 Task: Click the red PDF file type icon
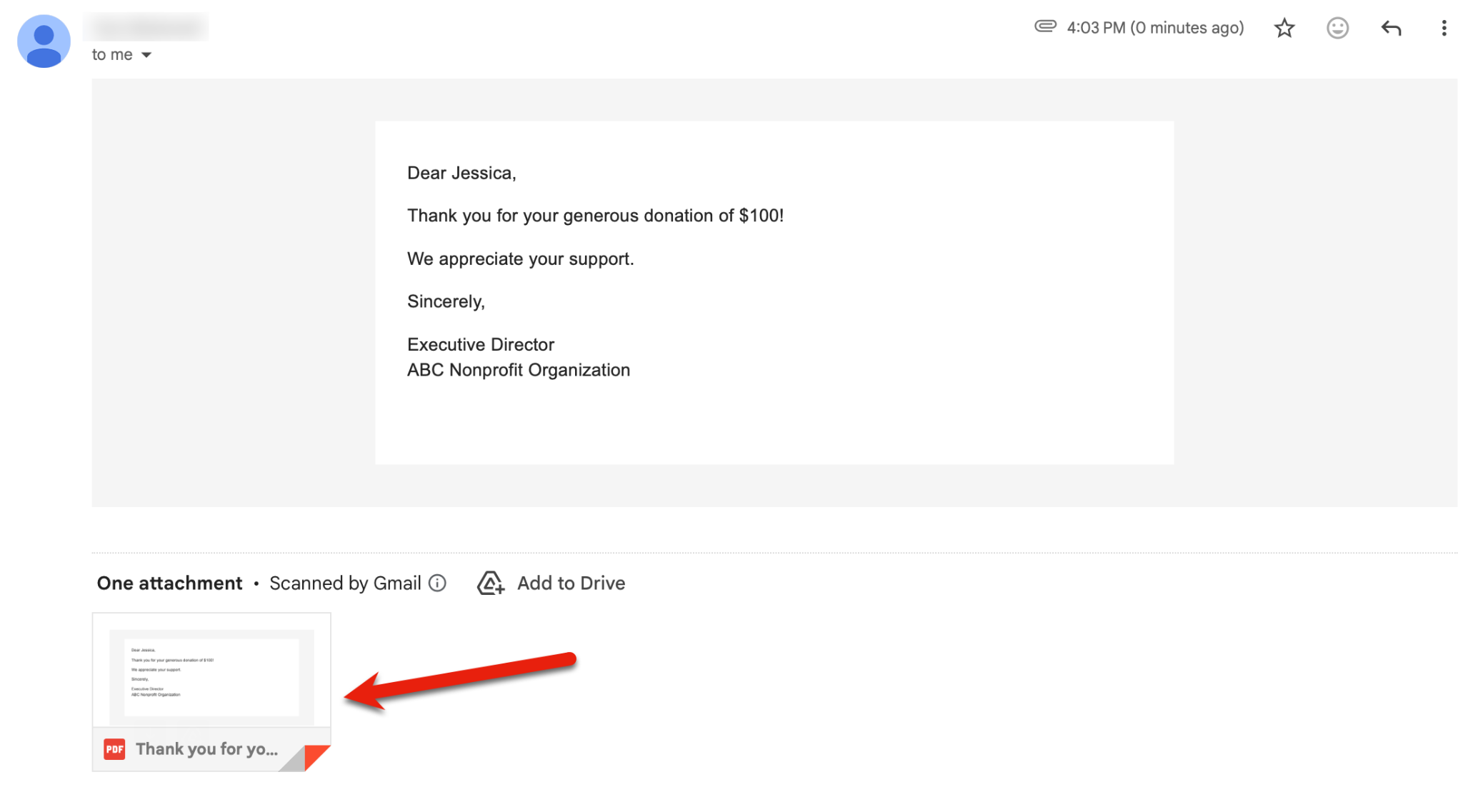pos(114,748)
